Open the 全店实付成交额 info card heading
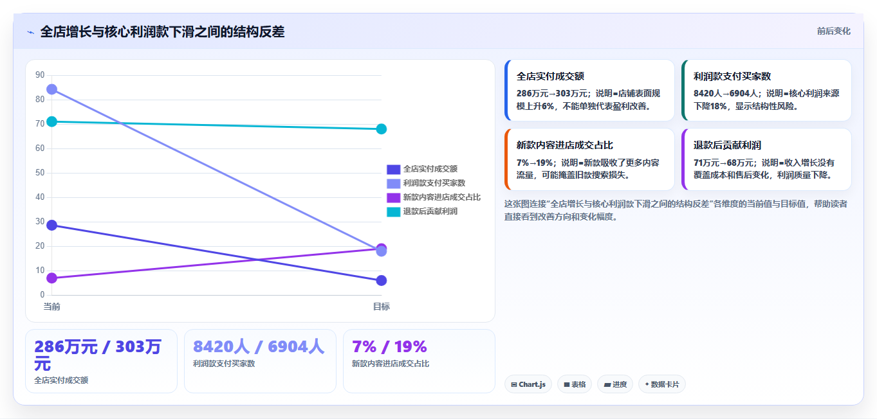 click(x=550, y=76)
